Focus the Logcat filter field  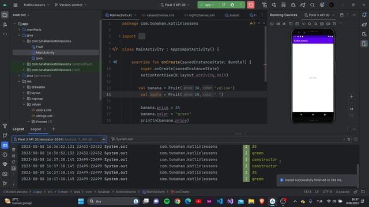227,139
